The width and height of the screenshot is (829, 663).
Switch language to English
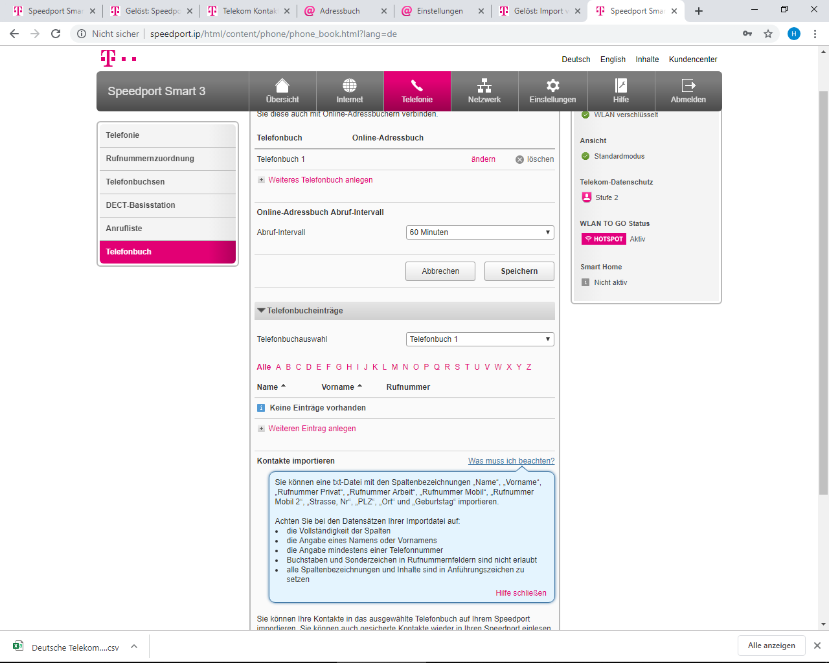[x=613, y=60]
